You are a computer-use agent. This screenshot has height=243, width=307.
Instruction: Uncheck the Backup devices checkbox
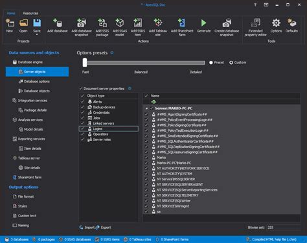tap(82, 107)
